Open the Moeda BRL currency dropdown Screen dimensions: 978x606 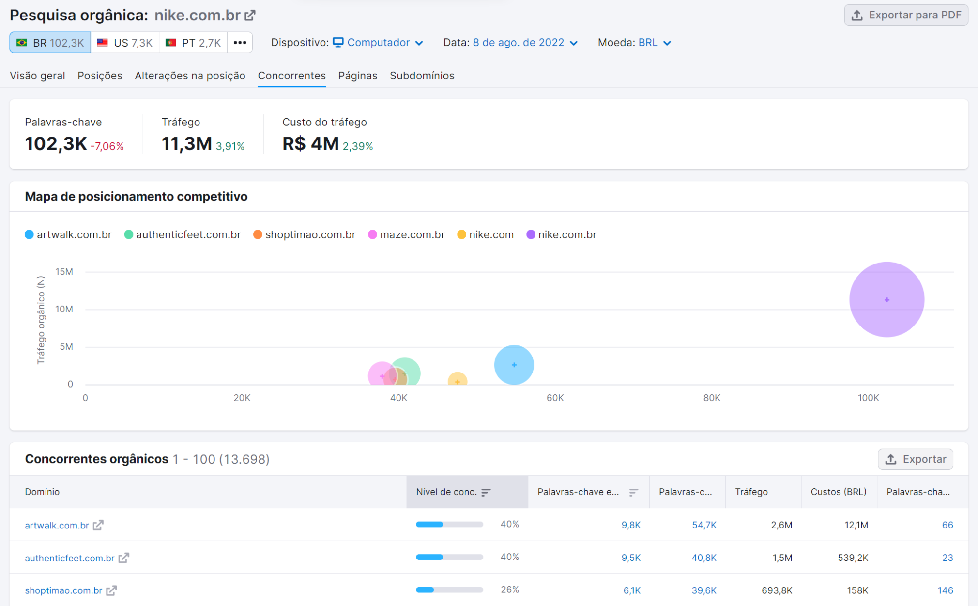point(655,43)
